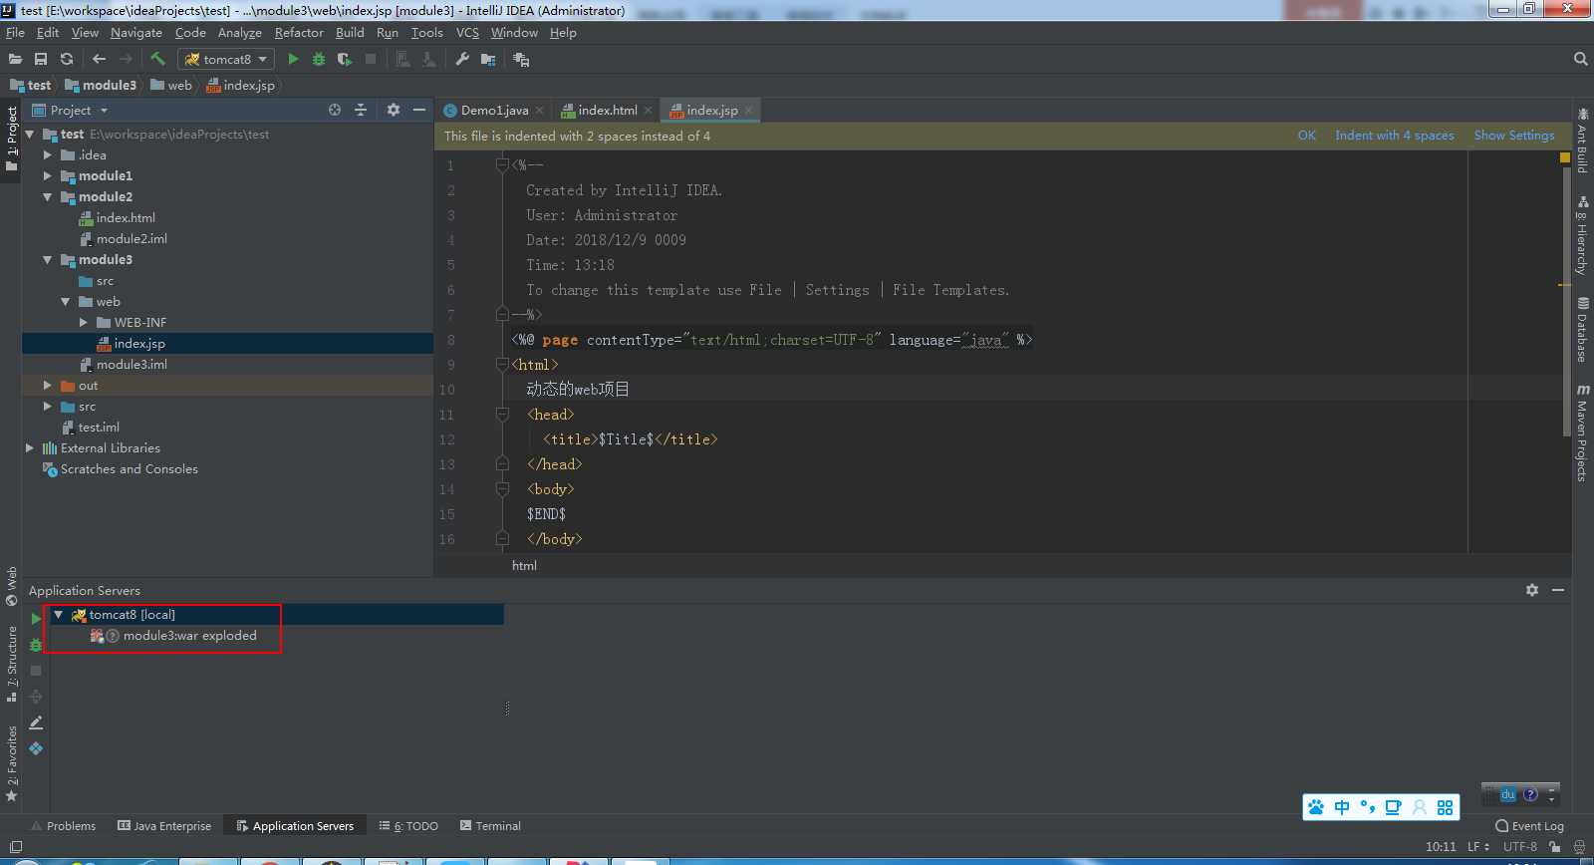Toggle punctuation mode in IME bar
This screenshot has width=1594, height=865.
[1368, 807]
